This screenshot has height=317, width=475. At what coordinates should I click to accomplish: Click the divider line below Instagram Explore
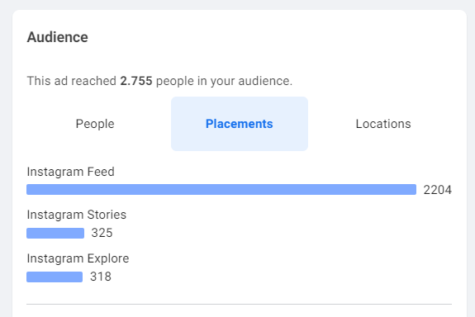pos(240,304)
